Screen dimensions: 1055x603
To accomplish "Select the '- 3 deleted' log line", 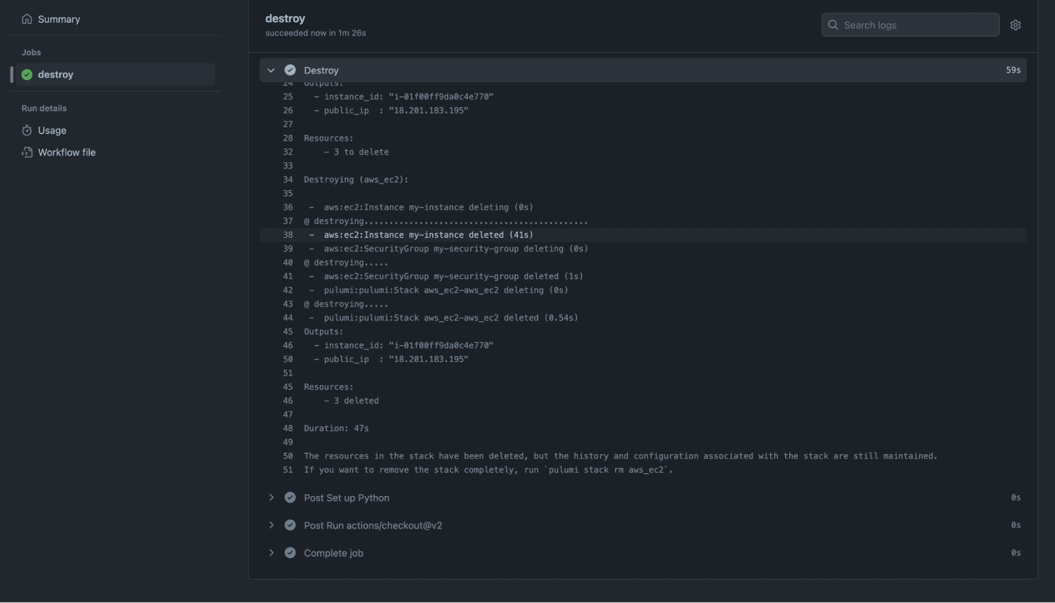I will [x=351, y=400].
